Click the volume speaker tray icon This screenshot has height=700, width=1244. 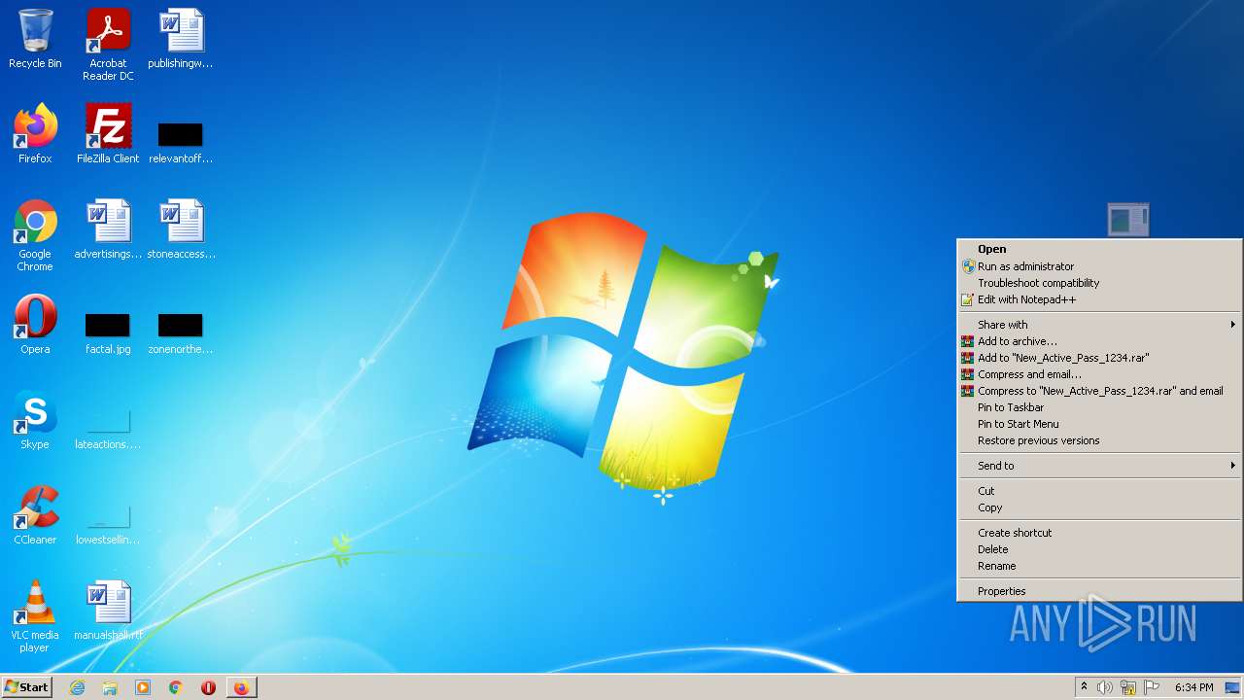click(1105, 687)
